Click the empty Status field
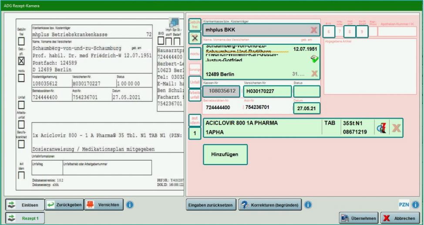Viewport: 424px width, 225px height. [x=306, y=91]
